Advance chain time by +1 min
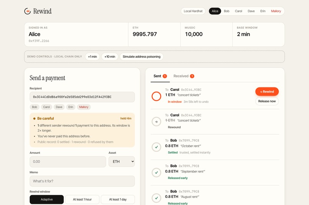Image resolution: width=309 pixels, height=205 pixels. pos(92,57)
